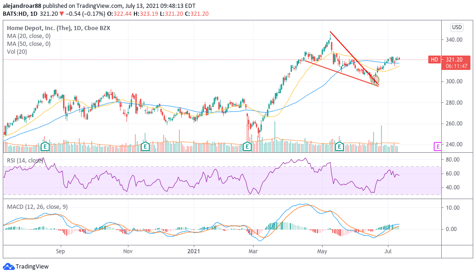Select the Home Depot, Inc. chart title legend
Screen dimensions: 476x275
click(x=58, y=28)
